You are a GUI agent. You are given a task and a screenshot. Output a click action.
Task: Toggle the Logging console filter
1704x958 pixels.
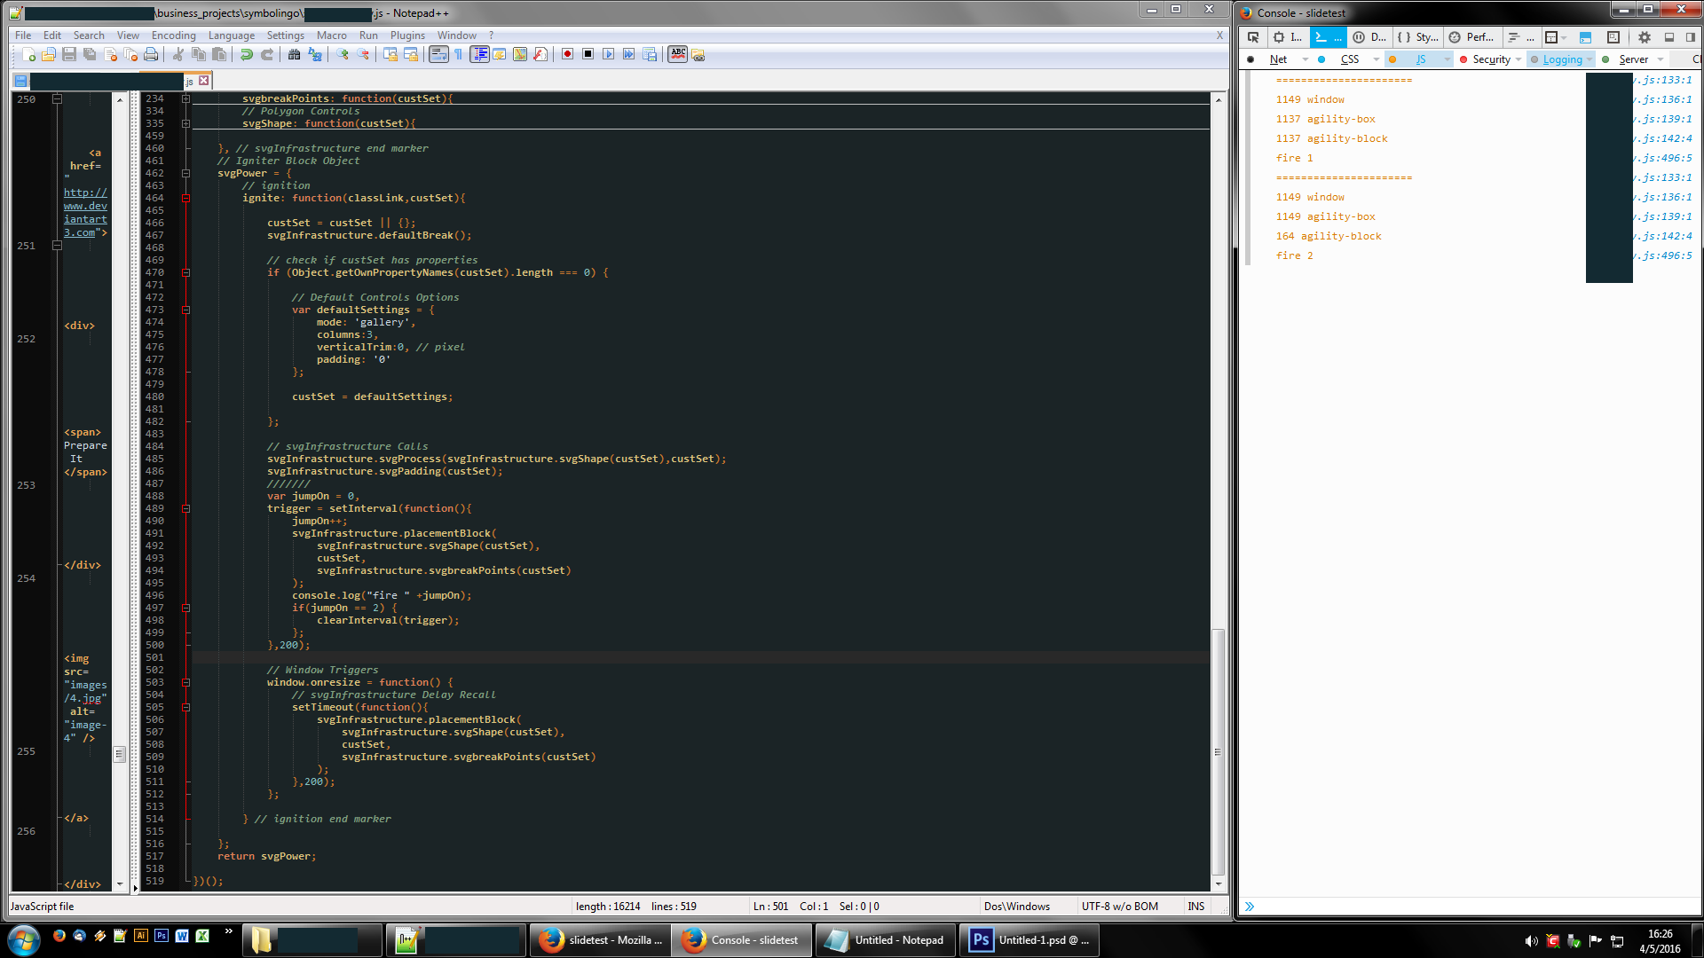click(1562, 59)
